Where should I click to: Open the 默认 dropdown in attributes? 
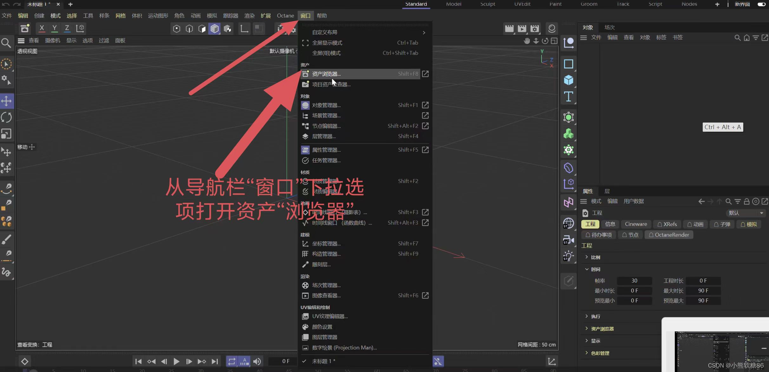[746, 213]
